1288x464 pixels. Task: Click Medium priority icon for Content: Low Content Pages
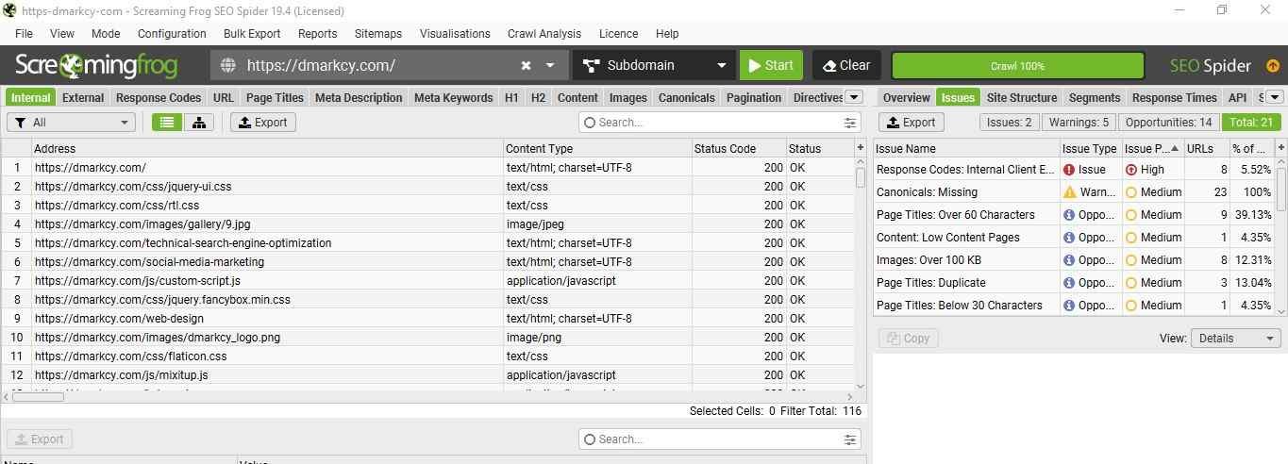point(1130,238)
